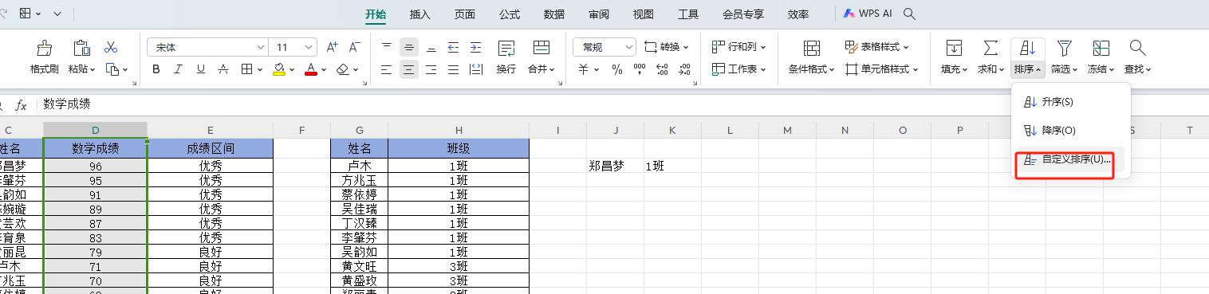
Task: Switch to Insert (插入) tab
Action: (x=419, y=14)
